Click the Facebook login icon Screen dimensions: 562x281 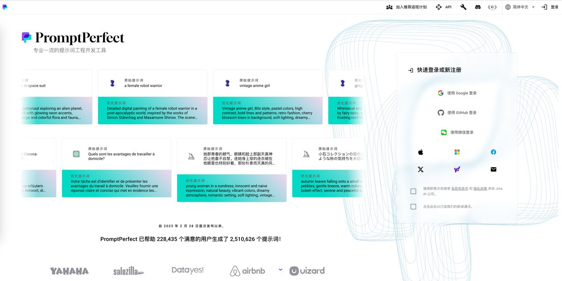click(x=494, y=152)
